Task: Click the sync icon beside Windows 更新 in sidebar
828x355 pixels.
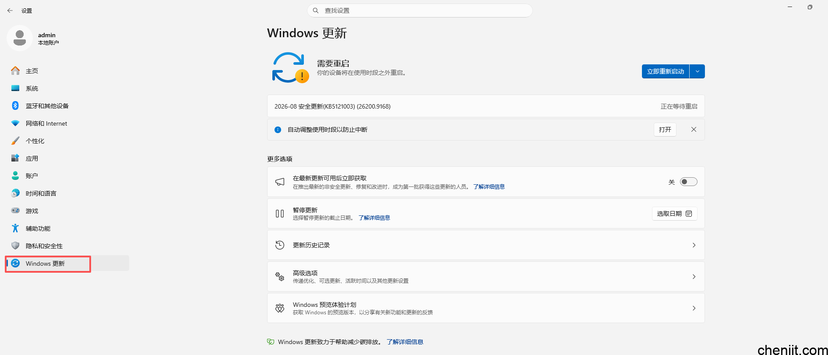Action: (x=15, y=263)
